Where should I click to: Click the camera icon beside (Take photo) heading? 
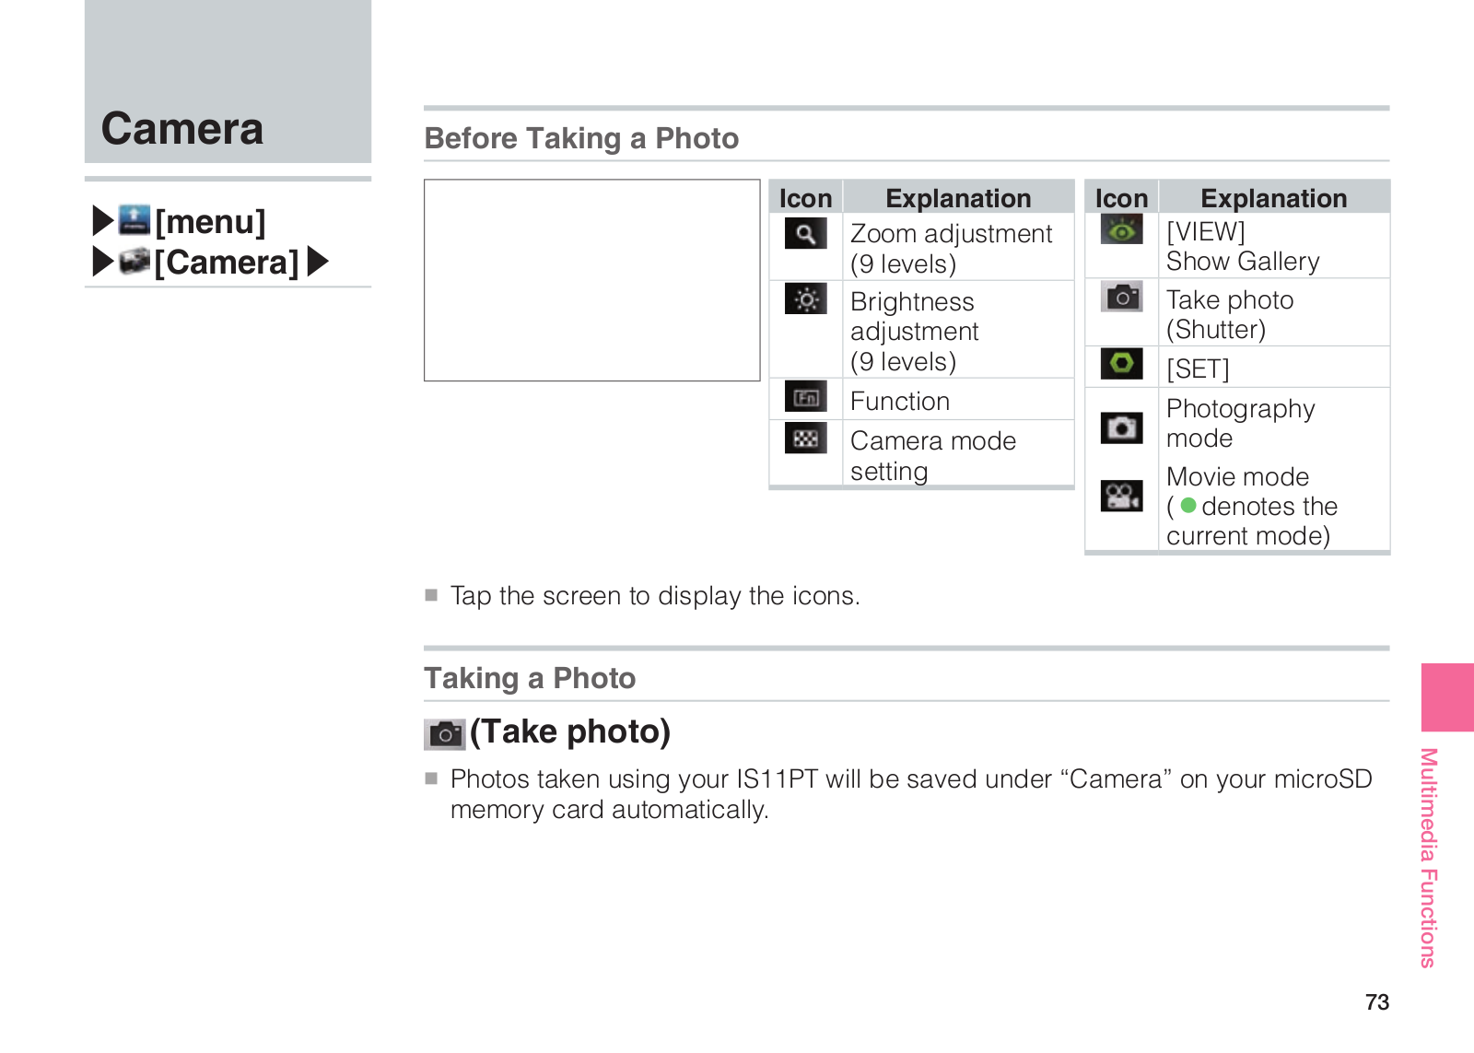click(x=445, y=734)
